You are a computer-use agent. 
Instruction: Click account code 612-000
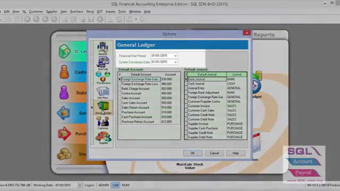coord(167,122)
